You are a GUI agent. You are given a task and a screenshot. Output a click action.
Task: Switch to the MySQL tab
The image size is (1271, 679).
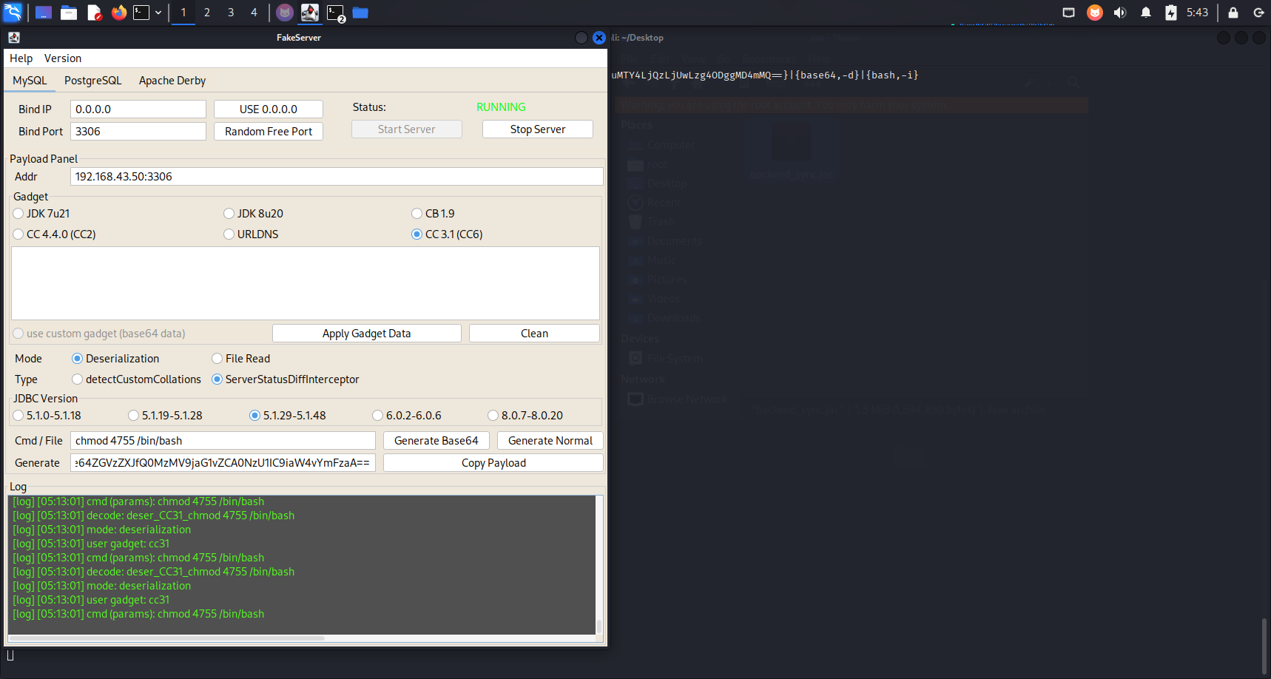tap(30, 81)
